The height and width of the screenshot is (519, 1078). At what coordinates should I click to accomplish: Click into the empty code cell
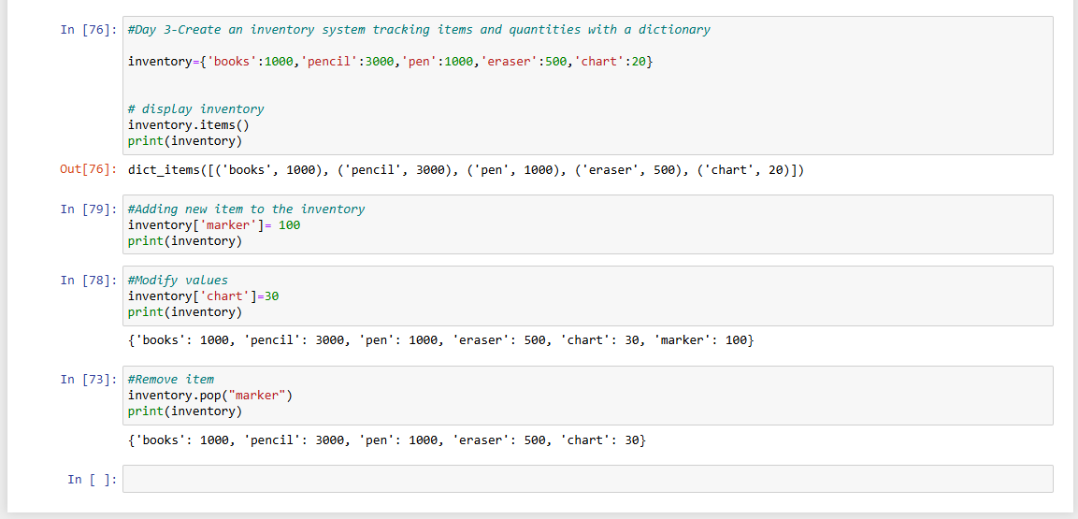(x=588, y=479)
